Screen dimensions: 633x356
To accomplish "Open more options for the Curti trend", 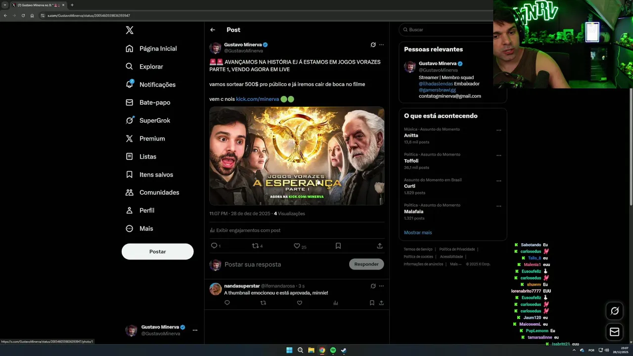I will click(x=498, y=181).
